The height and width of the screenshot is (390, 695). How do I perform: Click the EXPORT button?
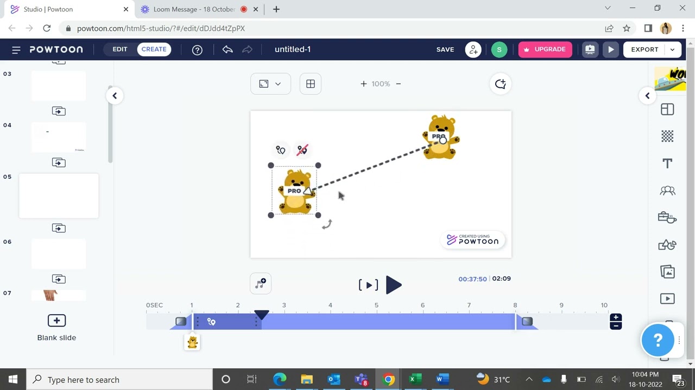point(645,49)
